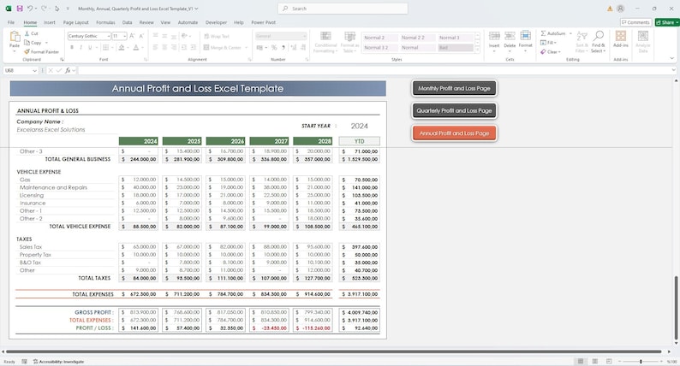Click Merge & Center
Screen dimensions: 680x366
[222, 48]
